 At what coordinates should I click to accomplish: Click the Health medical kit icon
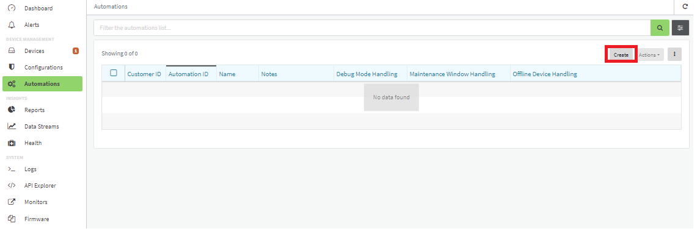coord(12,143)
